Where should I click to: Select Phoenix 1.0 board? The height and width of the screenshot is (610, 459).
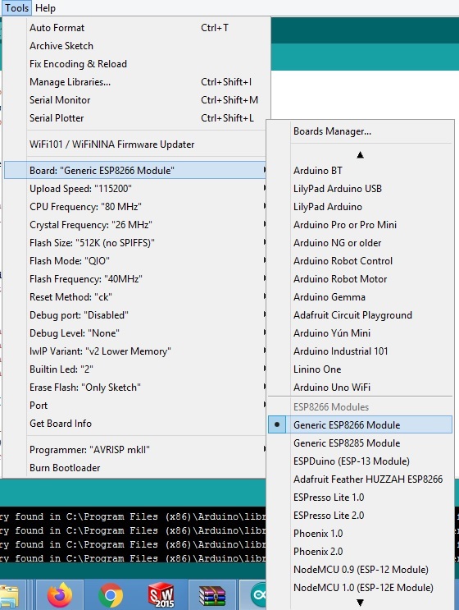360,534
